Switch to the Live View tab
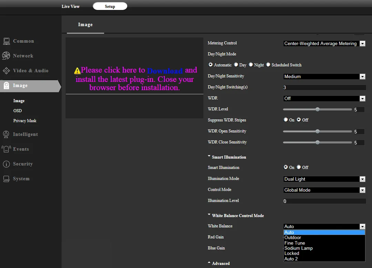The image size is (372, 268). pyautogui.click(x=70, y=7)
